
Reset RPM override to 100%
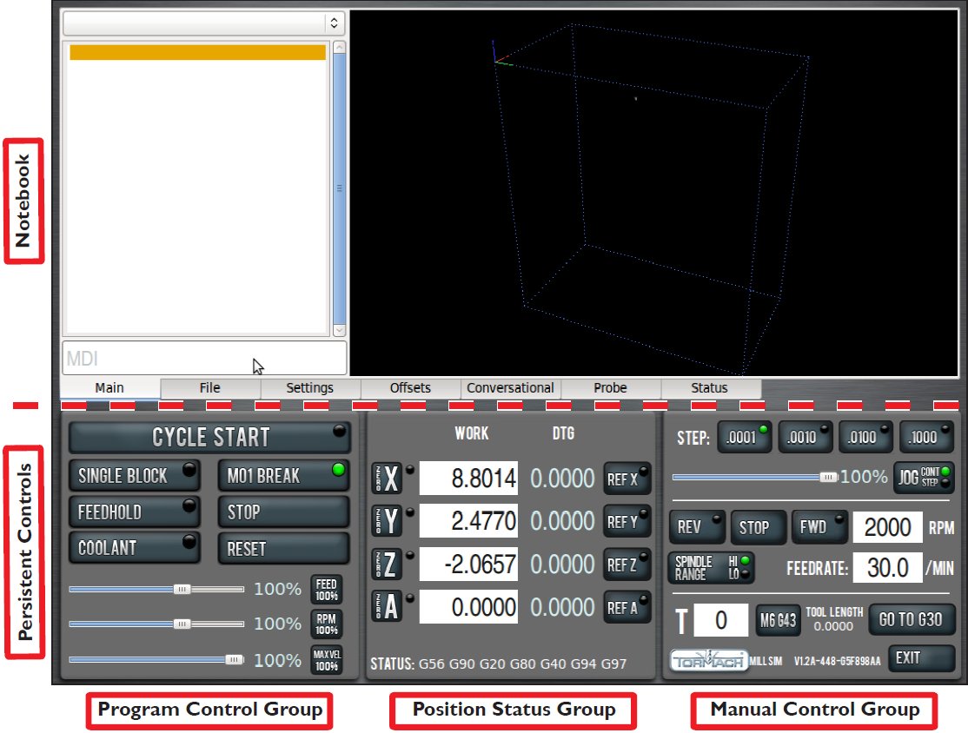pos(327,624)
